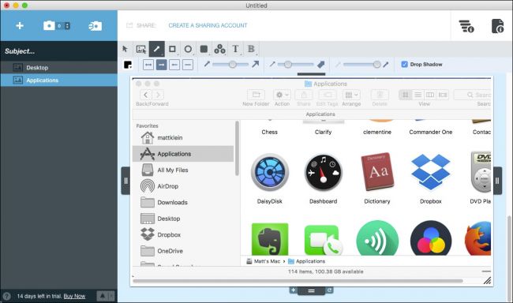This screenshot has width=513, height=303.
Task: Click the arrow line thickness slider
Action: tap(230, 65)
